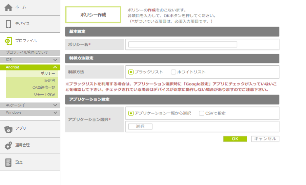Click the Profile gear-document icon
This screenshot has height=185, width=306.
[9, 41]
